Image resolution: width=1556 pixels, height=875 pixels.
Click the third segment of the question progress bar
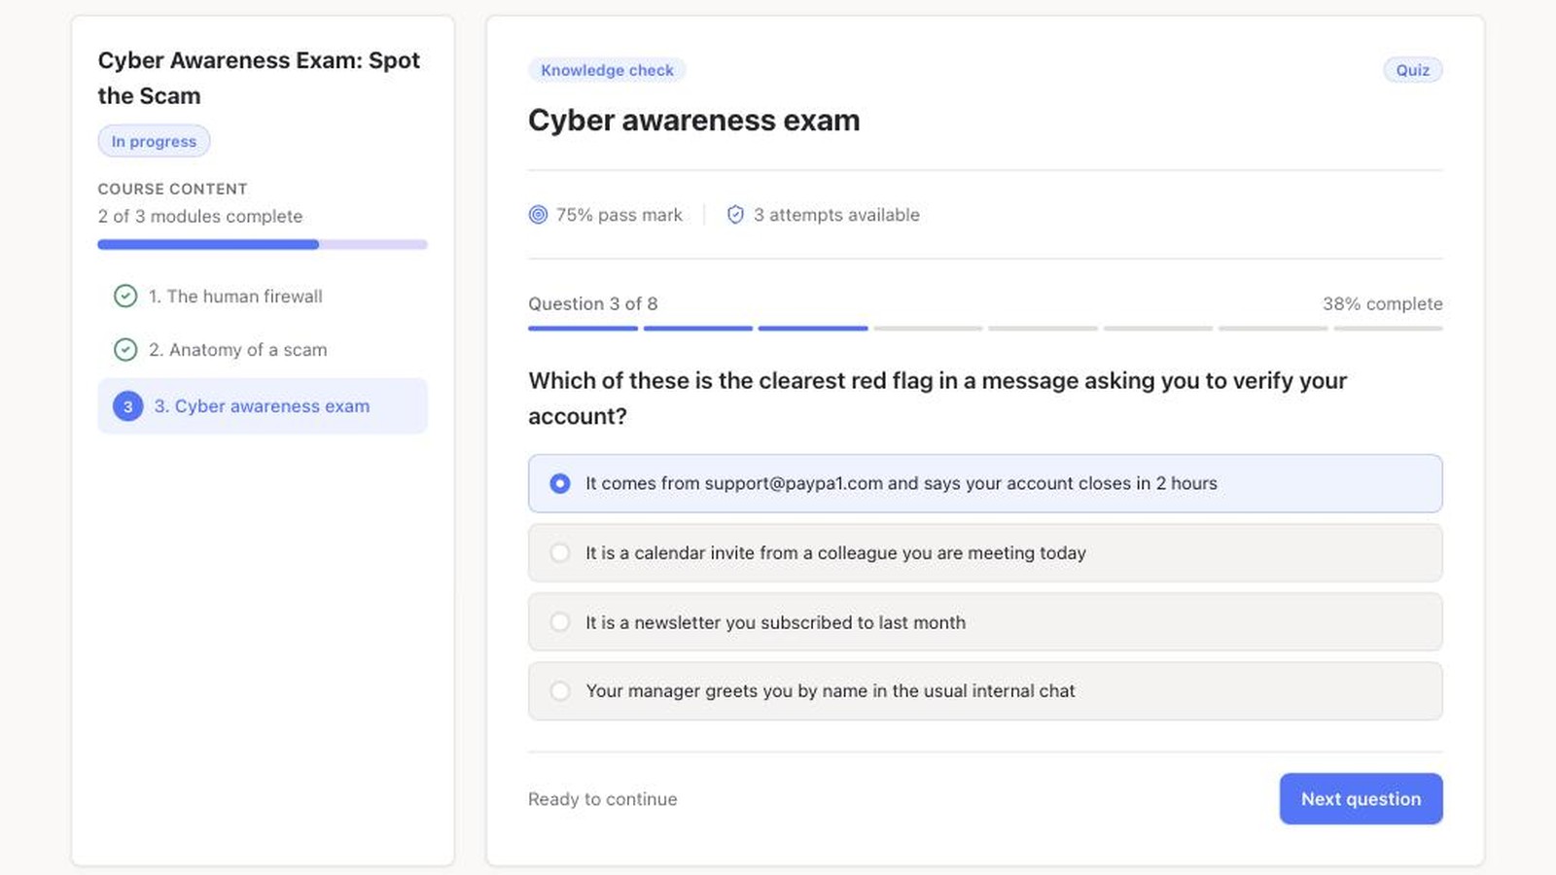(813, 329)
